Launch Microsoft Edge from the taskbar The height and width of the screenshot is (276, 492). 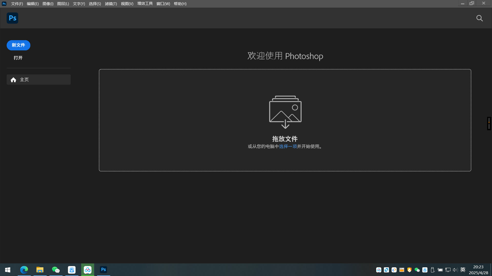pyautogui.click(x=24, y=270)
